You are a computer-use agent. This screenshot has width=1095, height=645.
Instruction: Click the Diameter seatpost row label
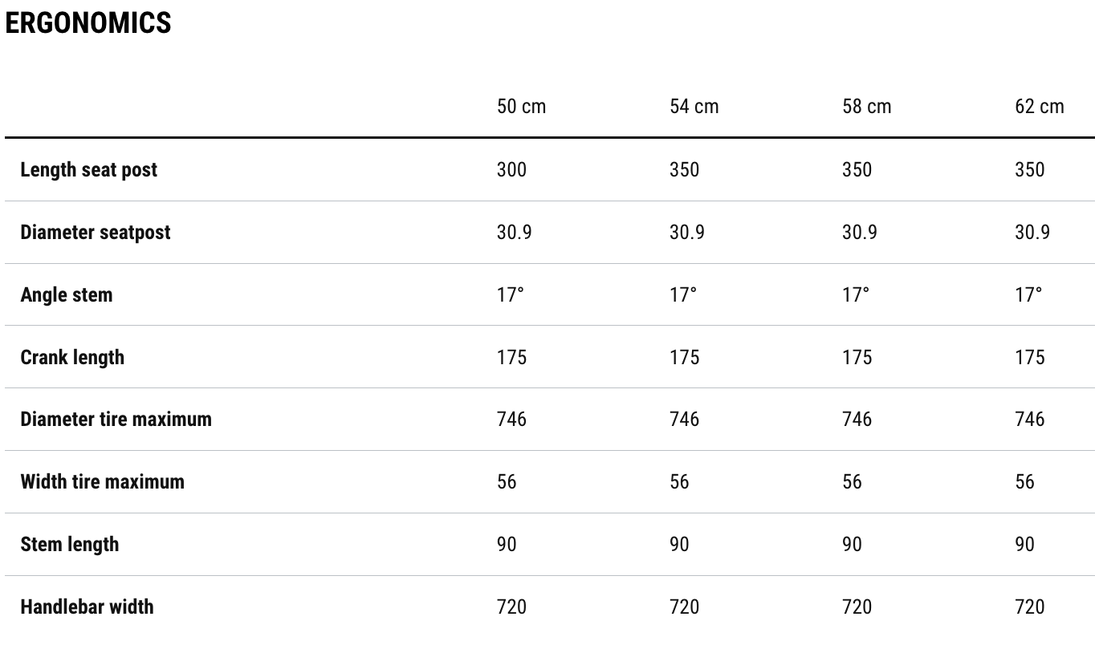(96, 232)
